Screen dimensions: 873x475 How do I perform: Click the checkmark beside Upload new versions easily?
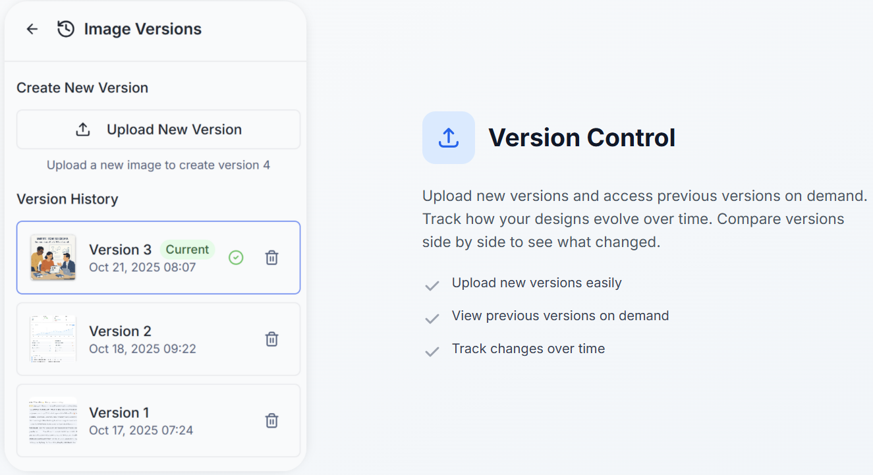(x=432, y=285)
